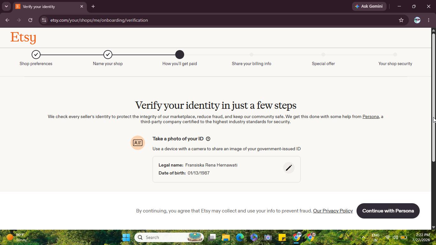Open the Chrome profile avatar
This screenshot has width=436, height=245.
417,20
